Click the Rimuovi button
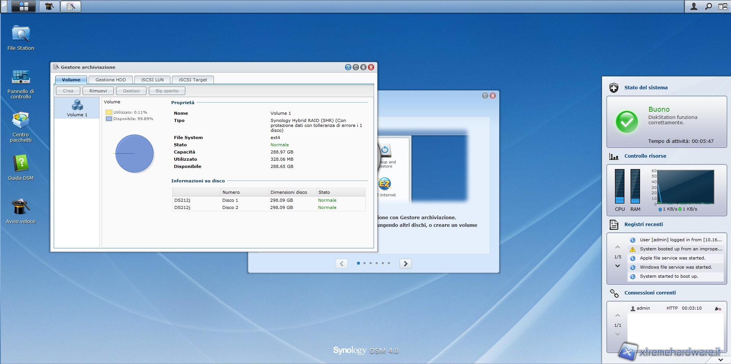The height and width of the screenshot is (364, 731). (x=98, y=91)
